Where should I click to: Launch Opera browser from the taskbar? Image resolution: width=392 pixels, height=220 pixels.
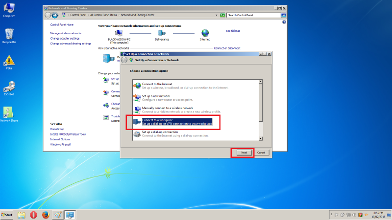(33, 215)
